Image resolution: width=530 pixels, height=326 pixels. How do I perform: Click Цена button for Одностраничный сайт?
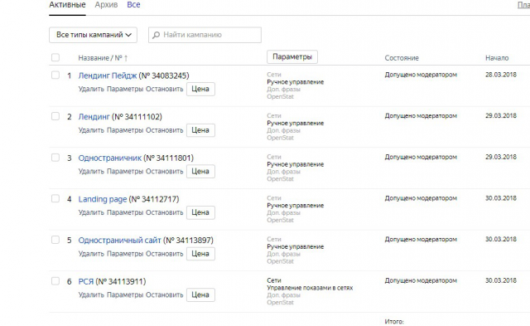[x=200, y=254]
